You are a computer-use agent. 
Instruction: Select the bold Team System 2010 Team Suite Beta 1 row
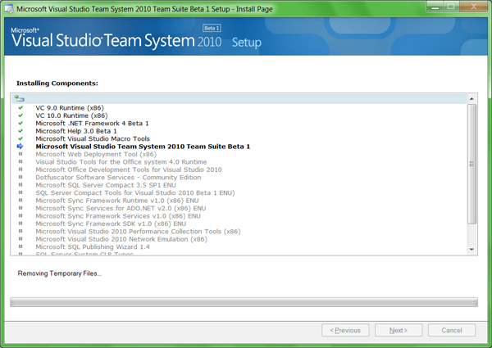tap(143, 147)
